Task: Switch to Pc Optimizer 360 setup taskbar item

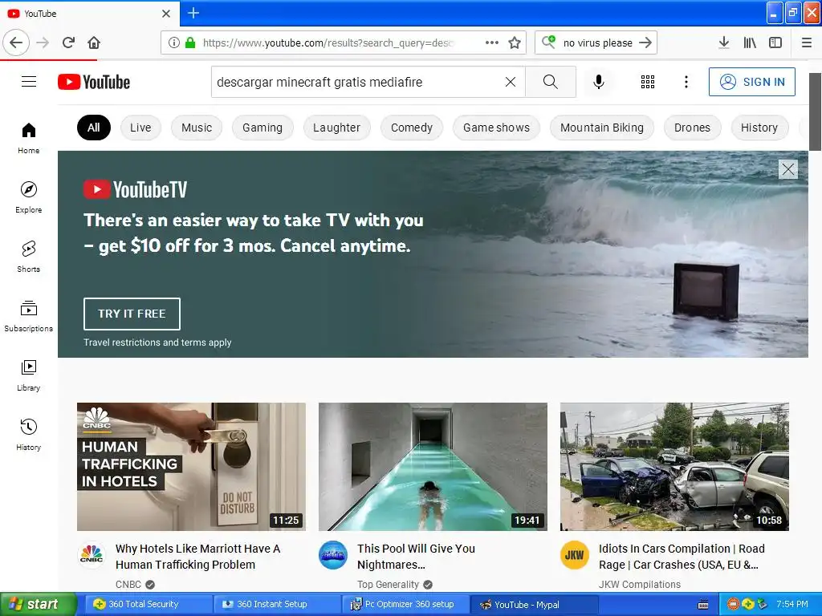Action: click(405, 605)
